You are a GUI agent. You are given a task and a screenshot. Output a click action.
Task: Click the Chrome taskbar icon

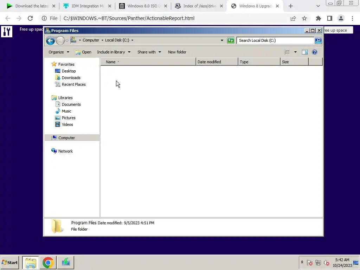pos(48,262)
